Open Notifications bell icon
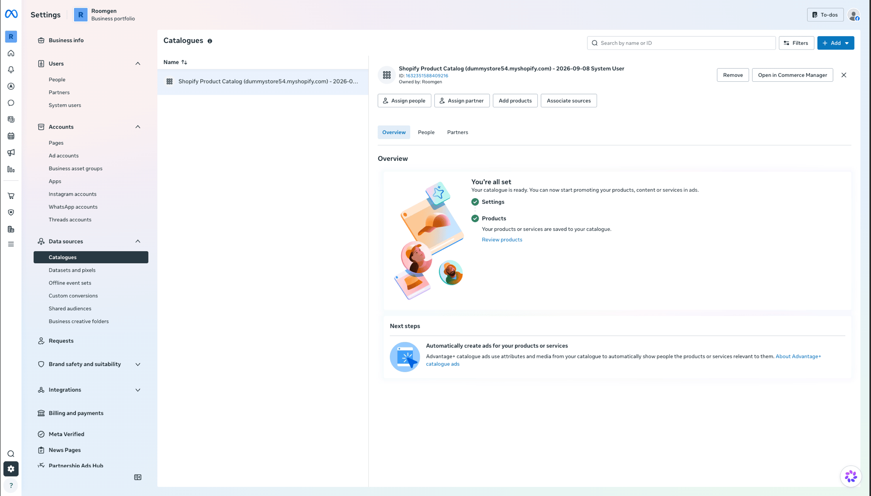The width and height of the screenshot is (871, 496). [11, 70]
